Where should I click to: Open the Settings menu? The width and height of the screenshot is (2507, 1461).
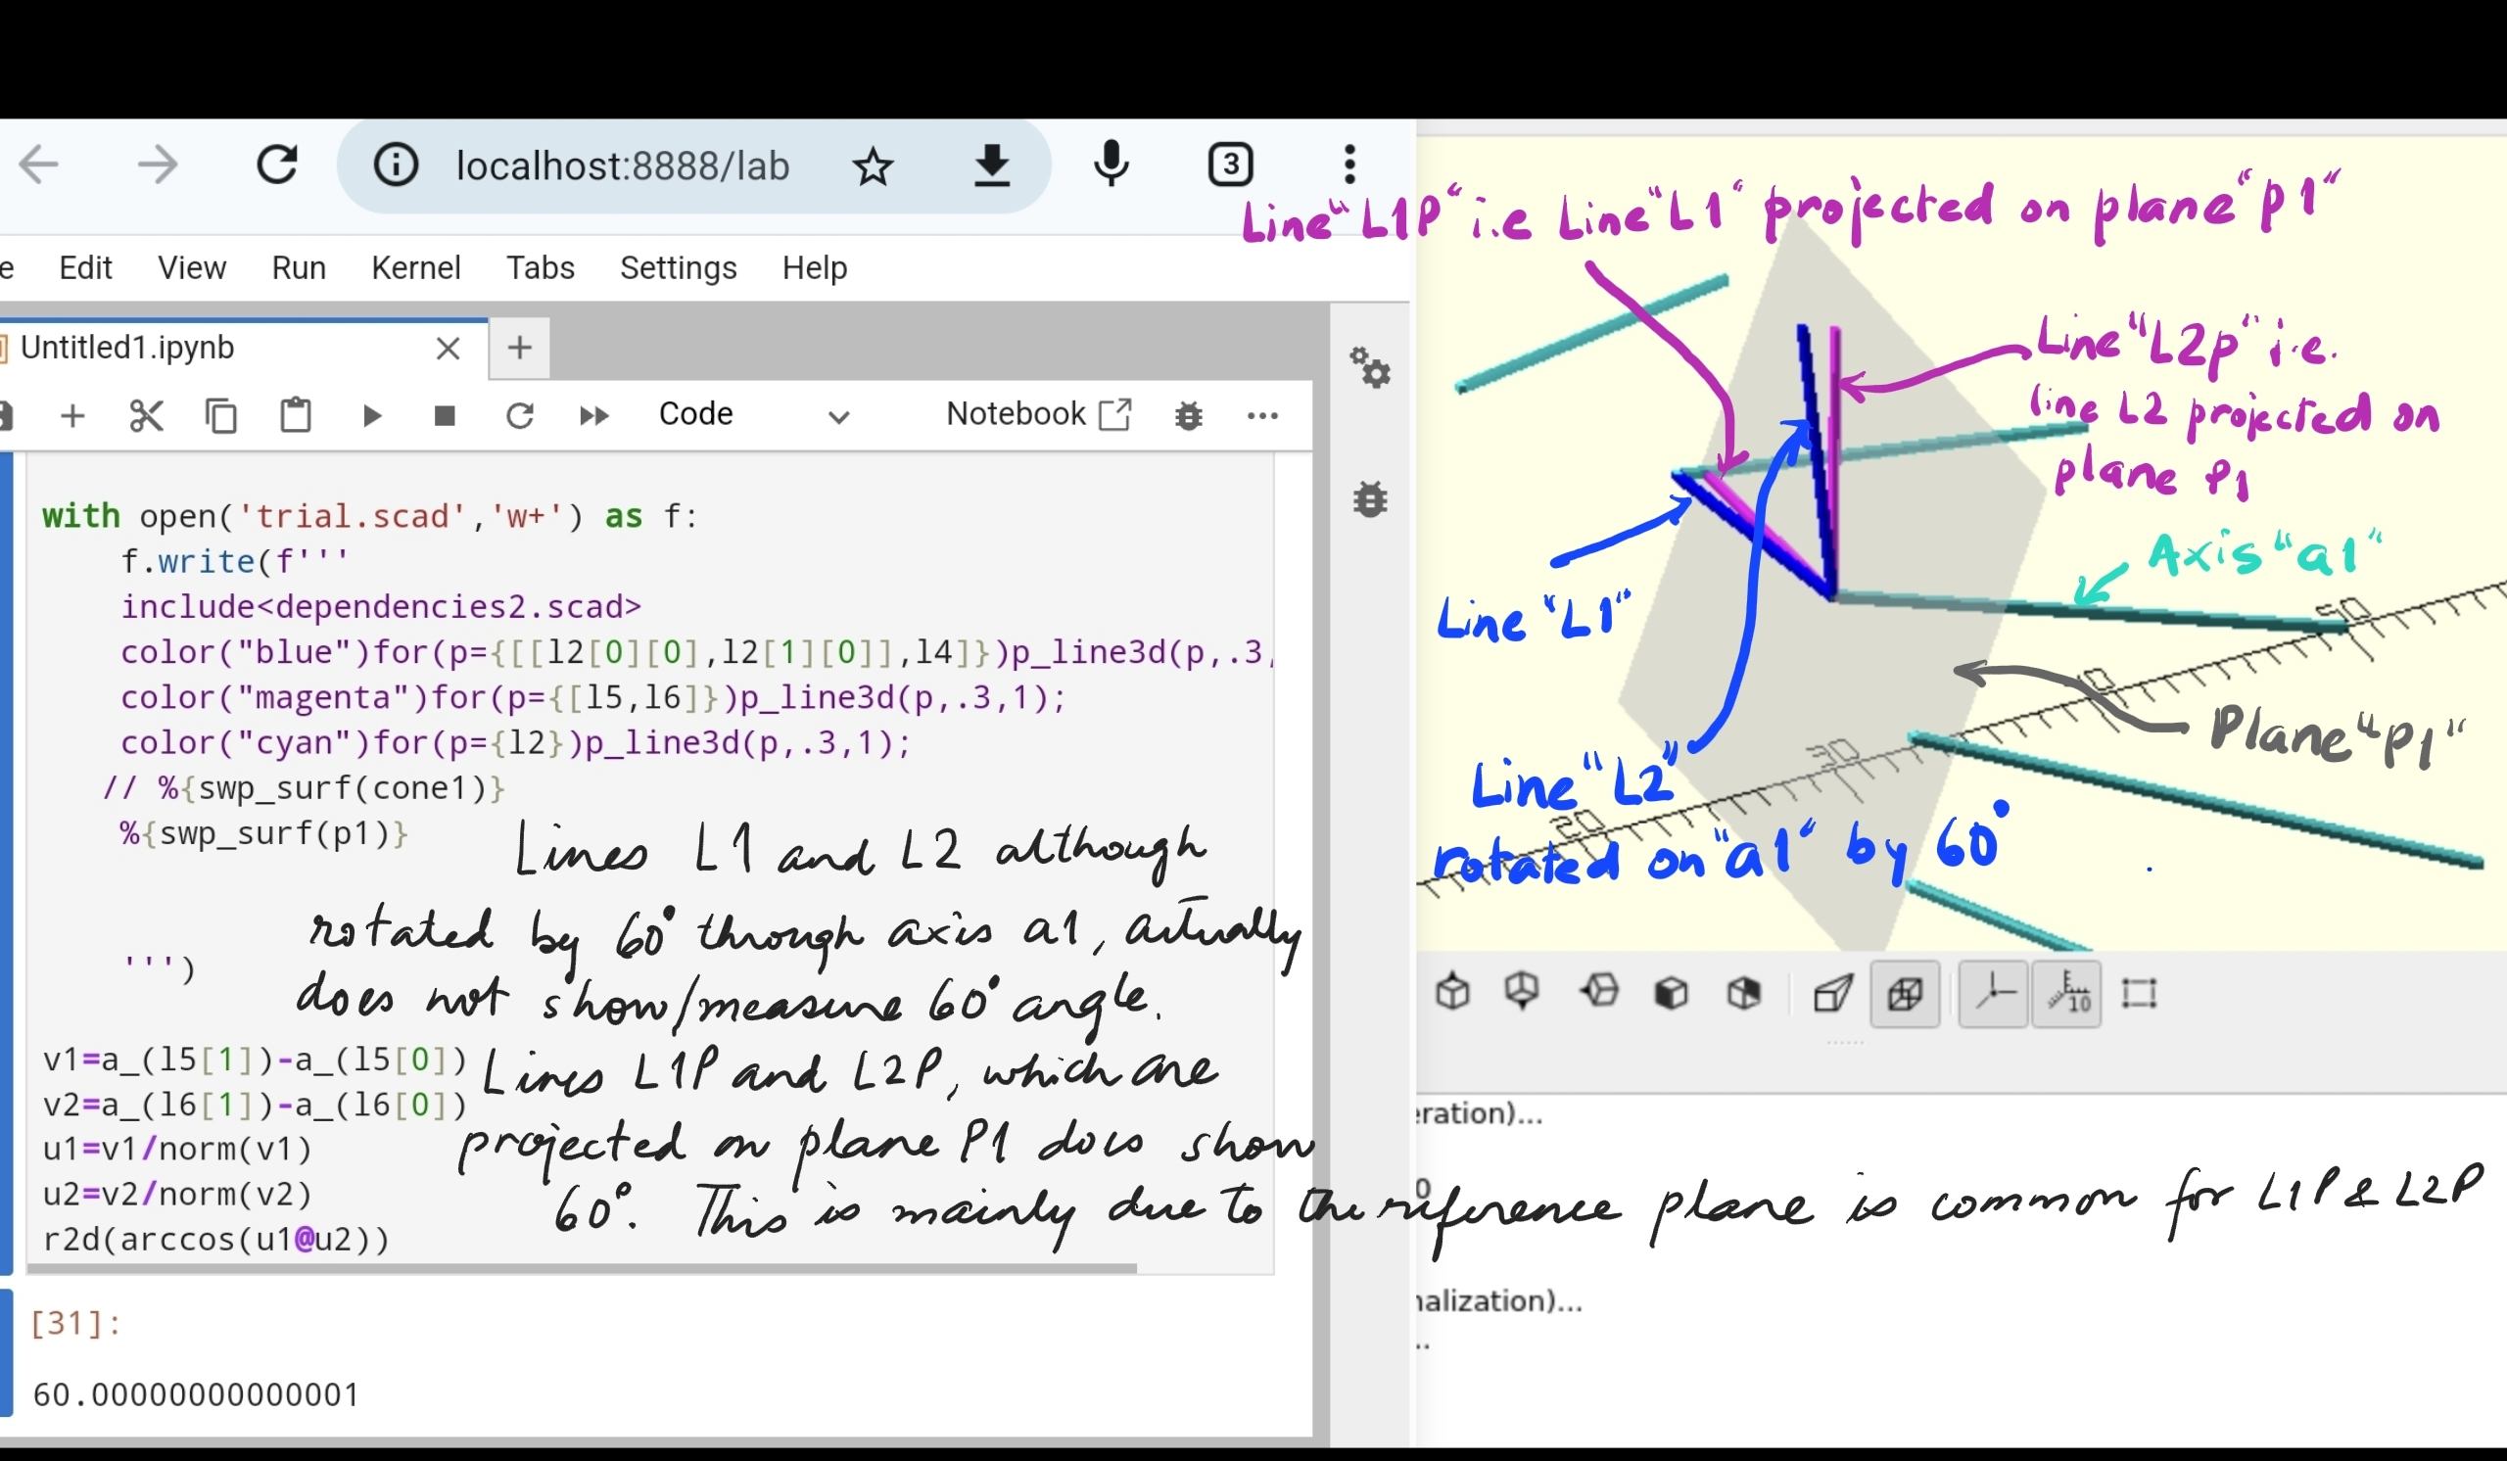tap(678, 267)
